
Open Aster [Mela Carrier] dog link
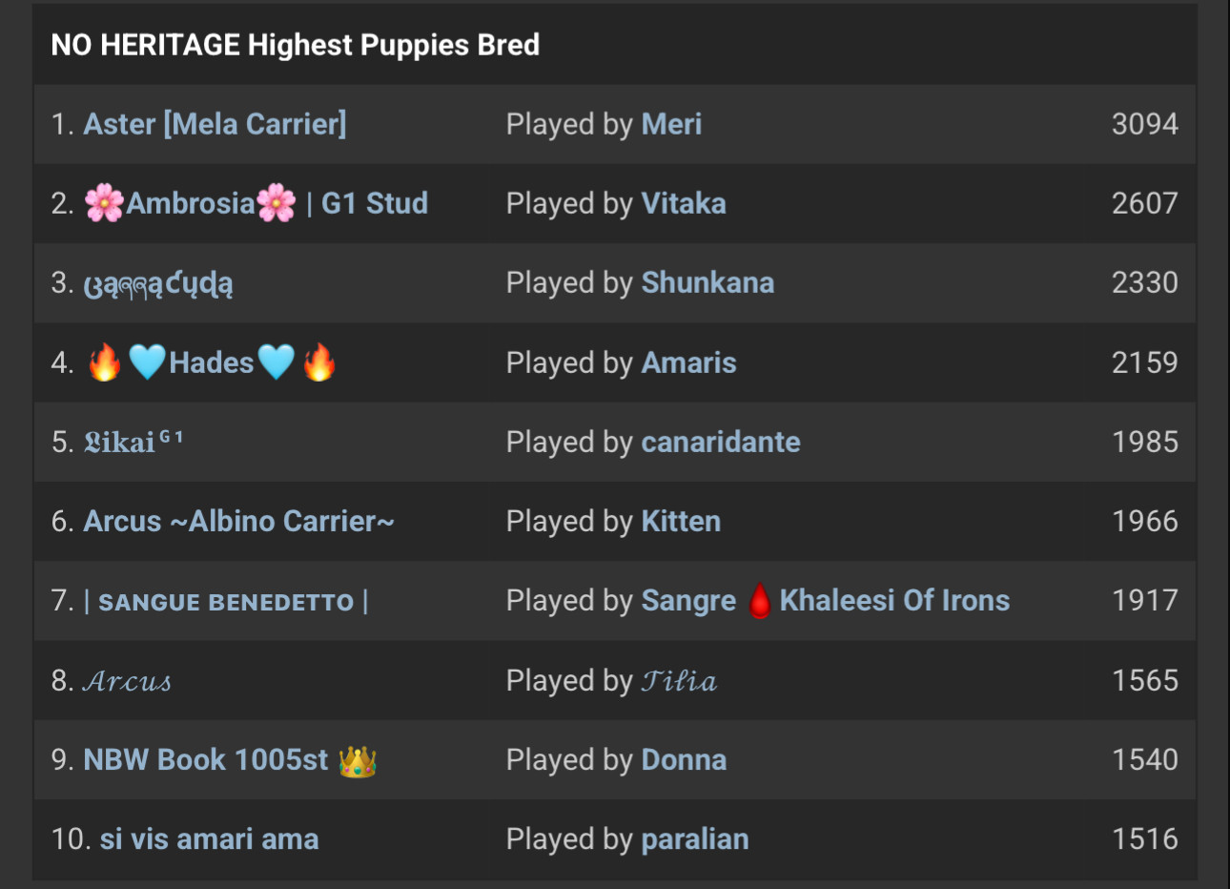[215, 124]
